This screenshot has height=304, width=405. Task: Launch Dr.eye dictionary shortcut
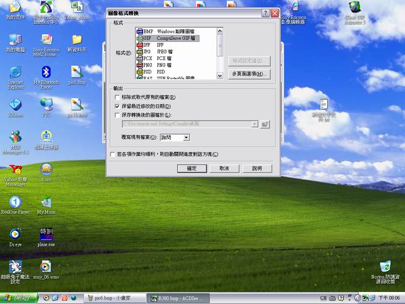[15, 238]
